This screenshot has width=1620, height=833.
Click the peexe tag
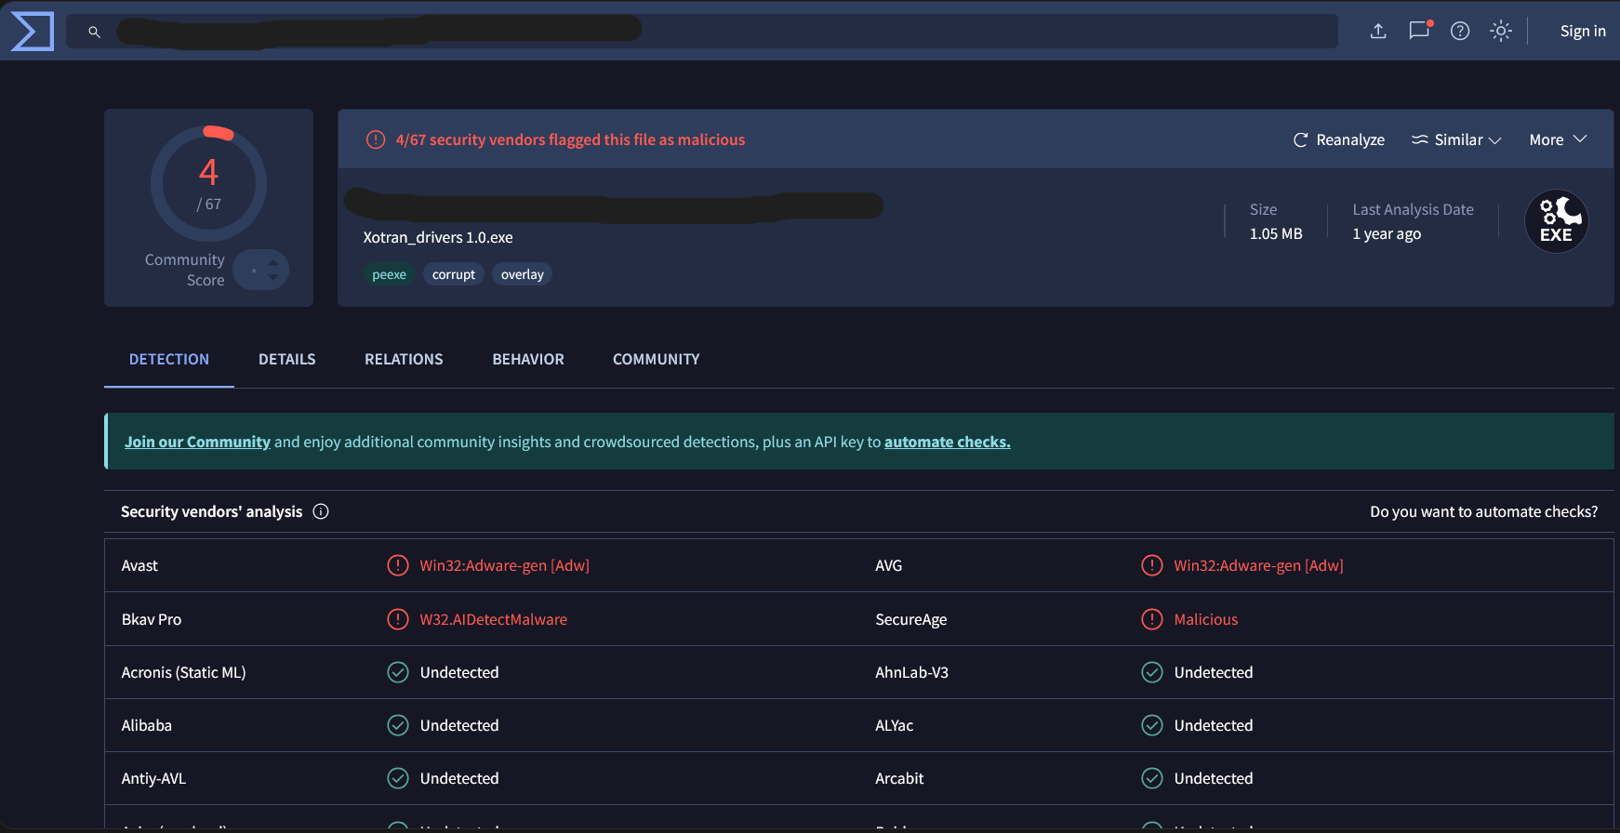[390, 274]
